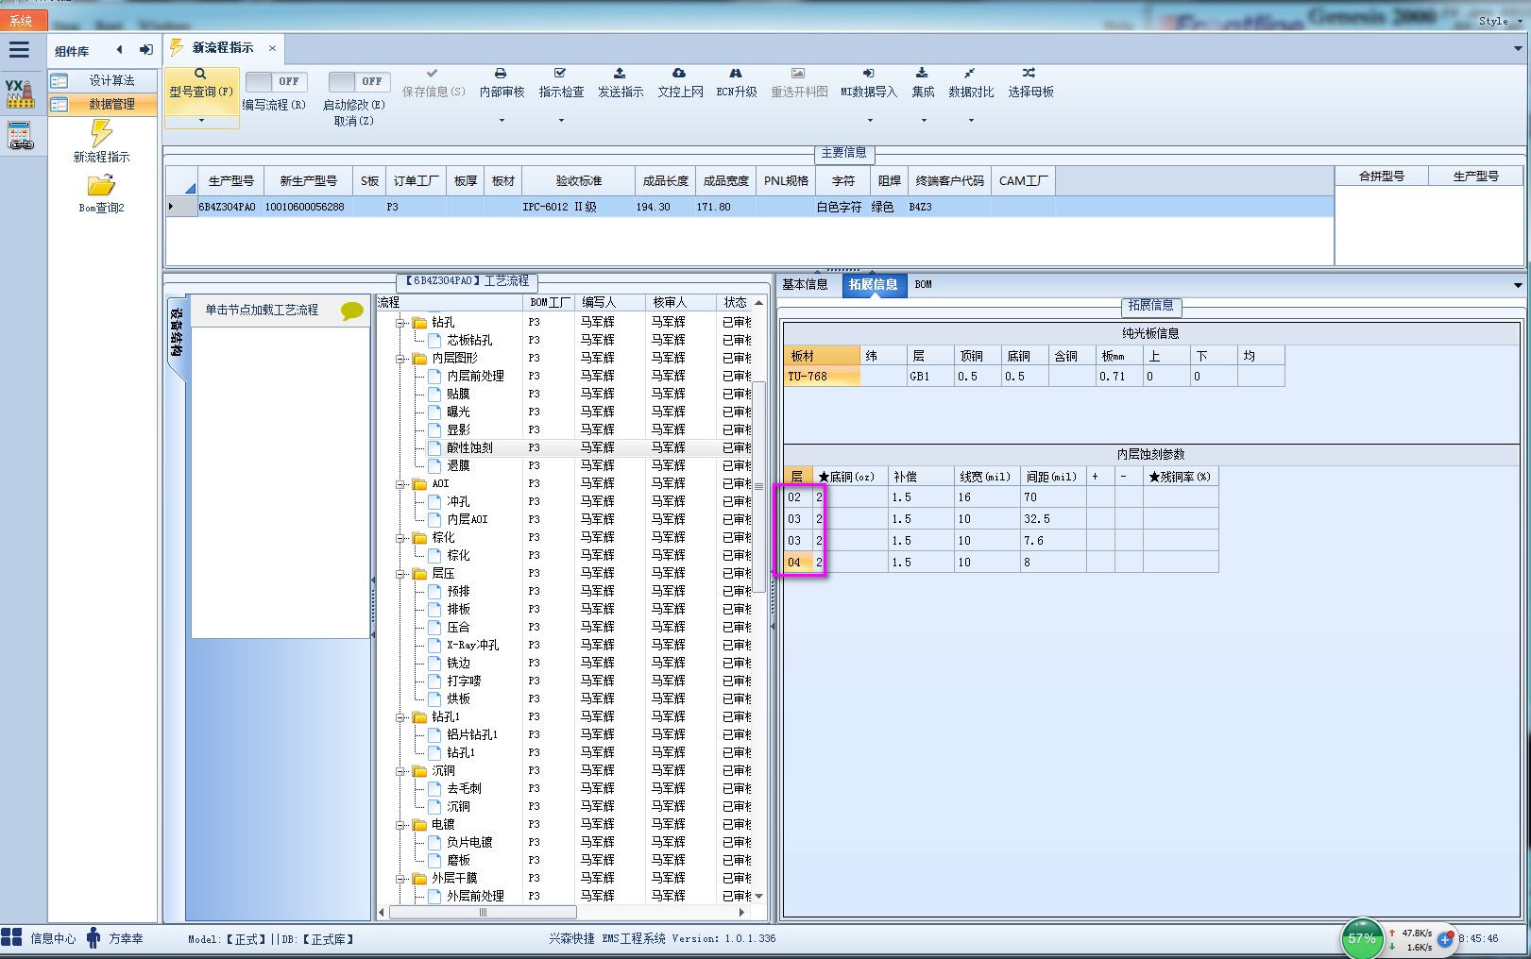
Task: Open the 新流程指示 lightning icon in component library
Action: coord(101,133)
